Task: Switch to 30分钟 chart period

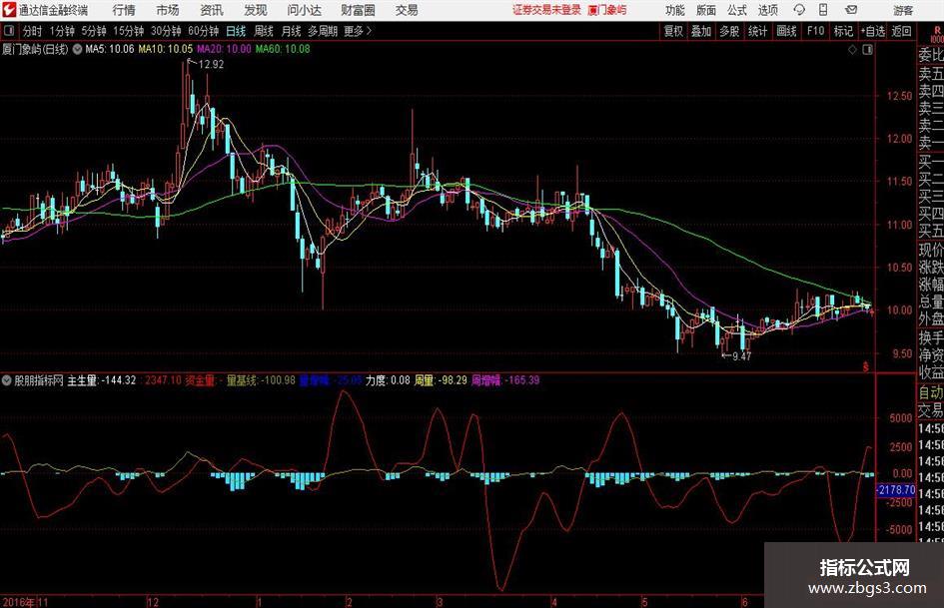Action: point(166,31)
